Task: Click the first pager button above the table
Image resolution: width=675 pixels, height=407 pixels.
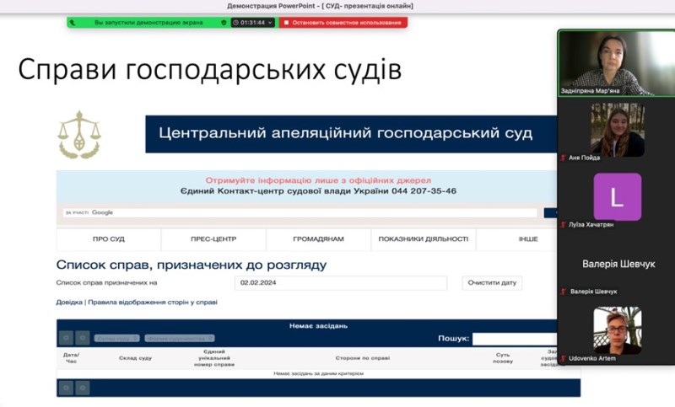Action: click(66, 338)
